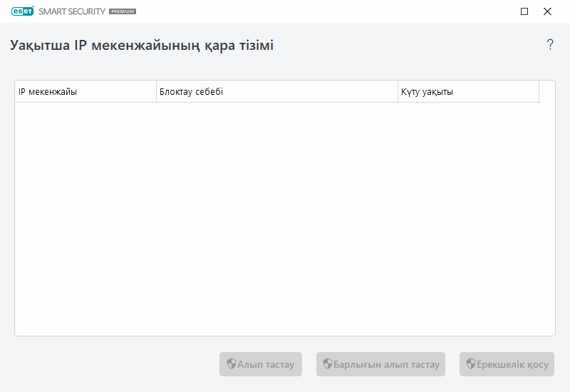Click the PREMIUM badge in title bar
The height and width of the screenshot is (392, 570).
[123, 11]
